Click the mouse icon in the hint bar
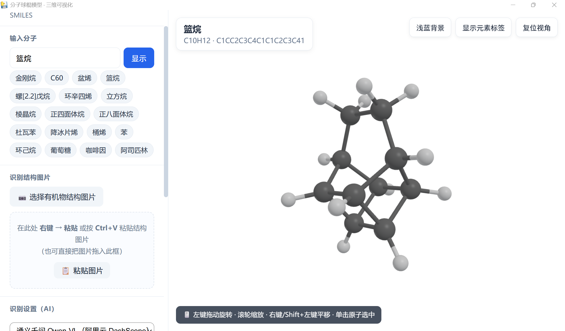The image size is (565, 331). 187,315
